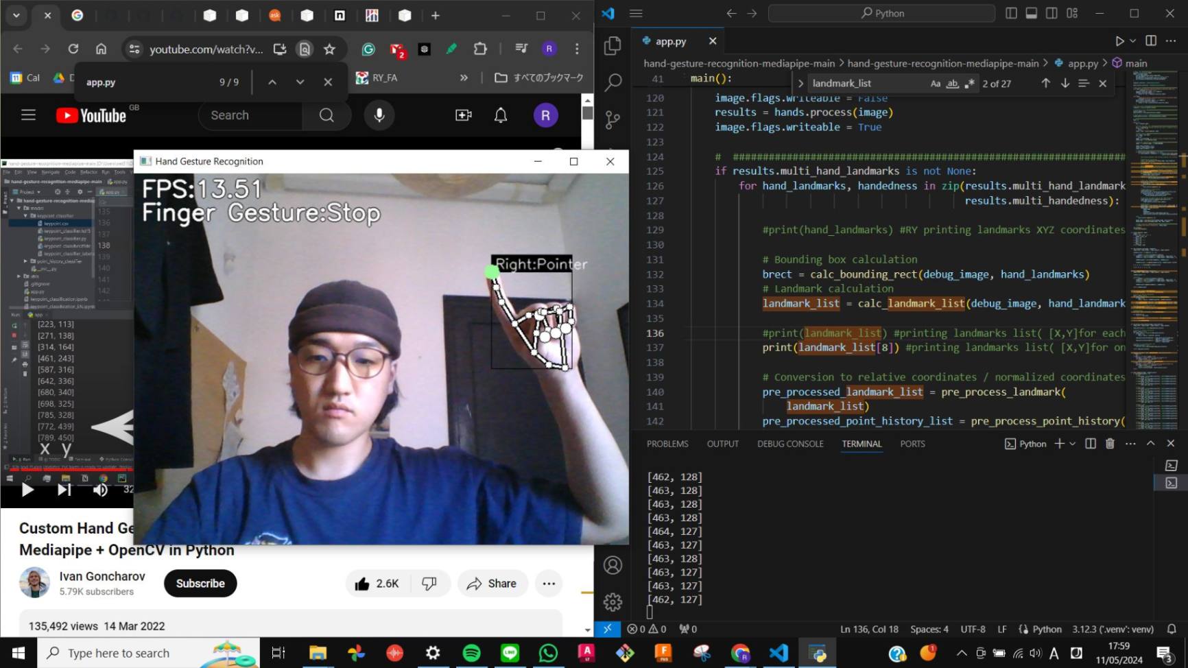1188x668 pixels.
Task: Open VS Code Search view in activity bar
Action: pos(613,83)
